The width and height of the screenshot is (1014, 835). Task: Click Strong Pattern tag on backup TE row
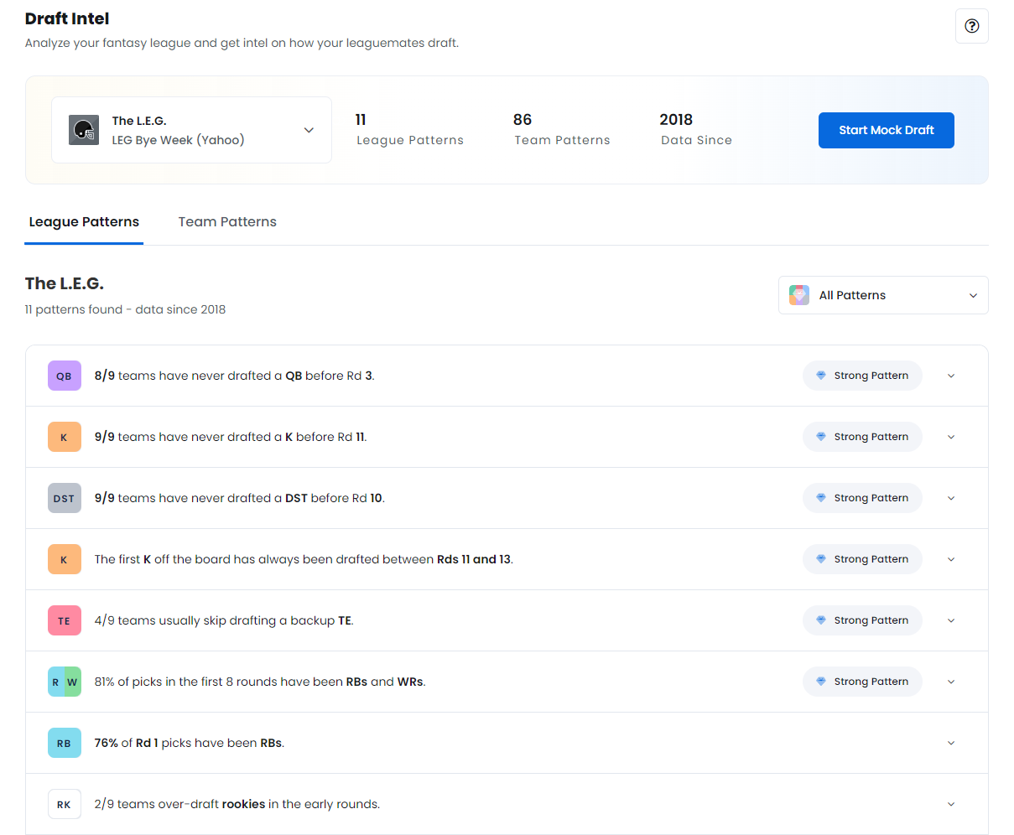click(862, 620)
